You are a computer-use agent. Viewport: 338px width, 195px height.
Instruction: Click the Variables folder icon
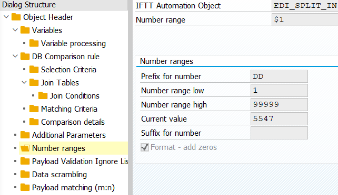25,30
